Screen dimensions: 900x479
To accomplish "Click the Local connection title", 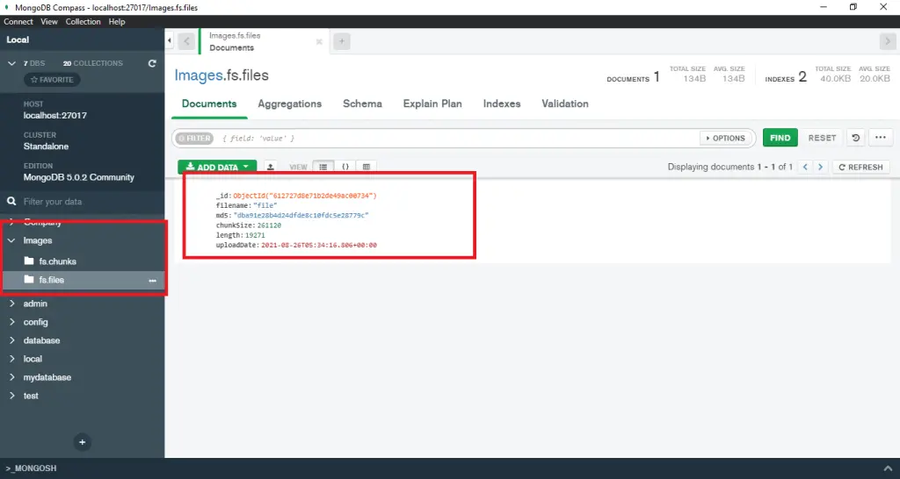I will pos(18,40).
